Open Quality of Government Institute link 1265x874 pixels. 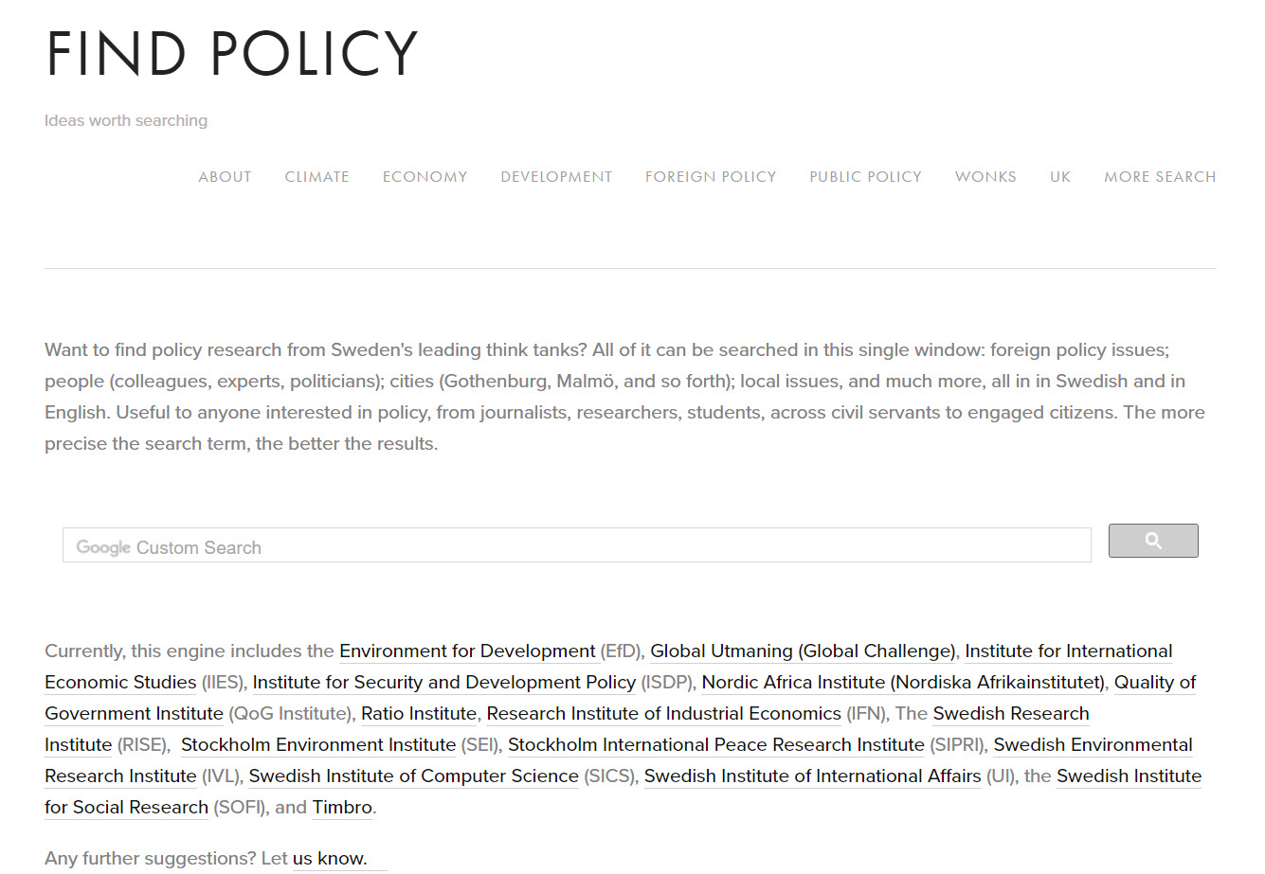tap(1154, 683)
